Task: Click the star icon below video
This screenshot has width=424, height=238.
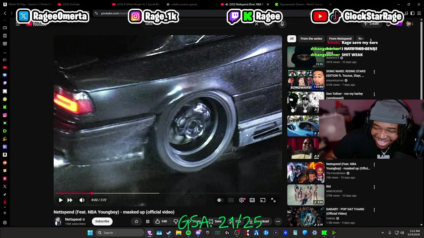Action: (x=136, y=221)
